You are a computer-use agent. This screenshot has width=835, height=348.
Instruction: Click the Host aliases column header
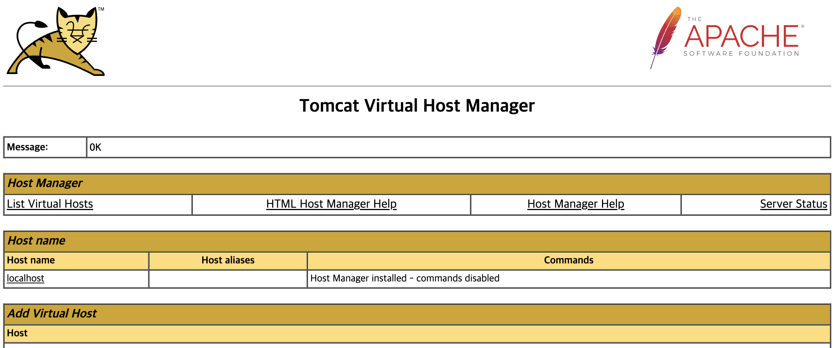tap(228, 260)
